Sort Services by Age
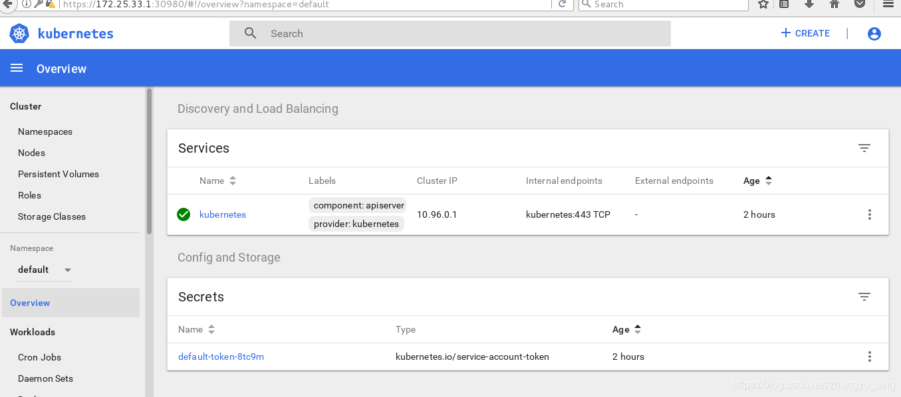 click(x=758, y=181)
